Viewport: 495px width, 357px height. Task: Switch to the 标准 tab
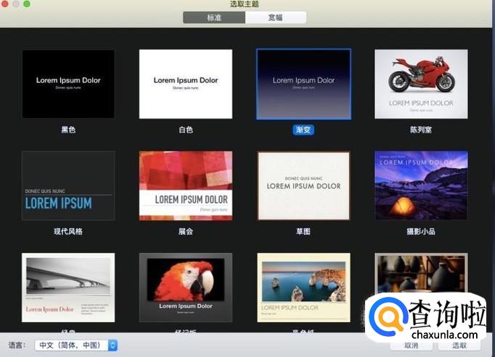[x=214, y=18]
